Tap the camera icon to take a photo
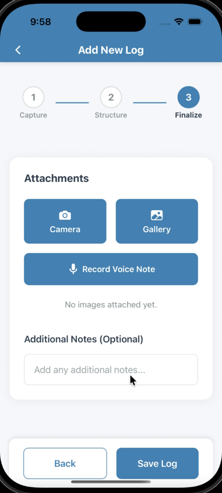This screenshot has width=222, height=493. [x=65, y=215]
